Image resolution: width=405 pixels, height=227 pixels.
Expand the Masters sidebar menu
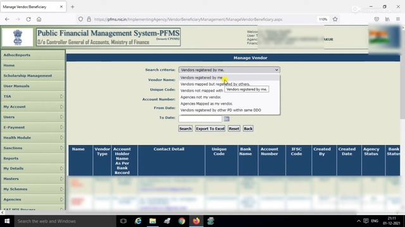click(x=33, y=178)
